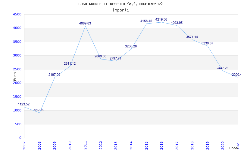Select the x-axis year 2013
This screenshot has height=151, width=241.
pos(116,146)
